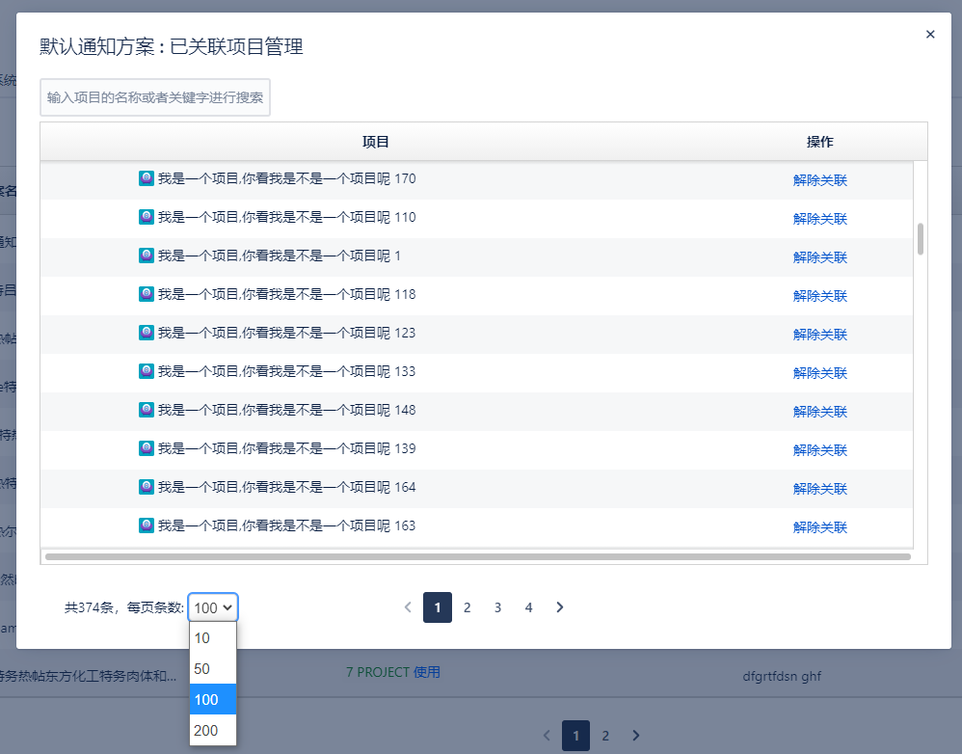Screen dimensions: 962x754
Task: Click the project icon for project 170
Action: click(x=147, y=178)
